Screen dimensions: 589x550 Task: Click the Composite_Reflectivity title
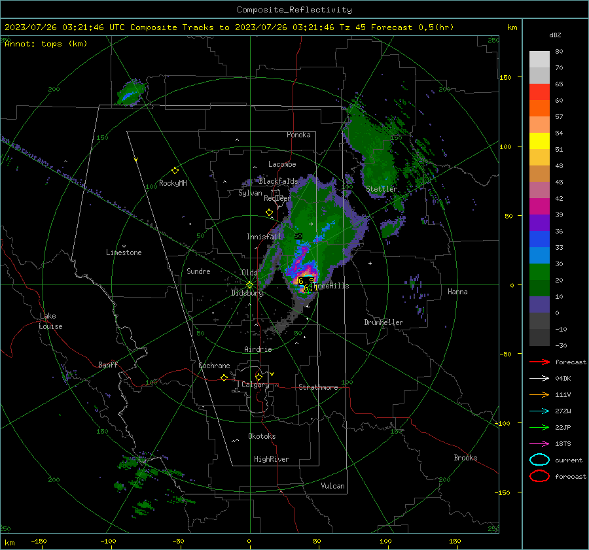tap(294, 10)
